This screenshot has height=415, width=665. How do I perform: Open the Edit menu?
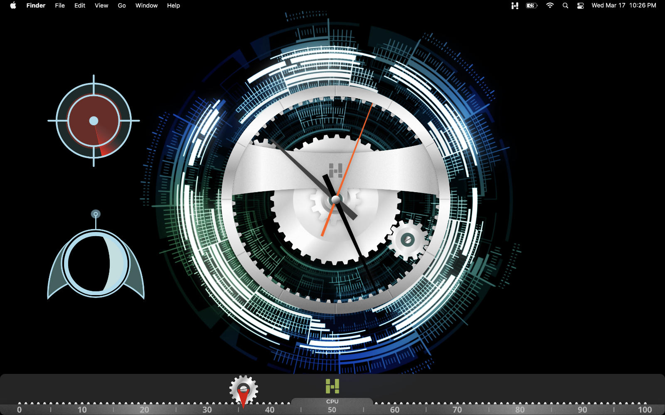80,5
